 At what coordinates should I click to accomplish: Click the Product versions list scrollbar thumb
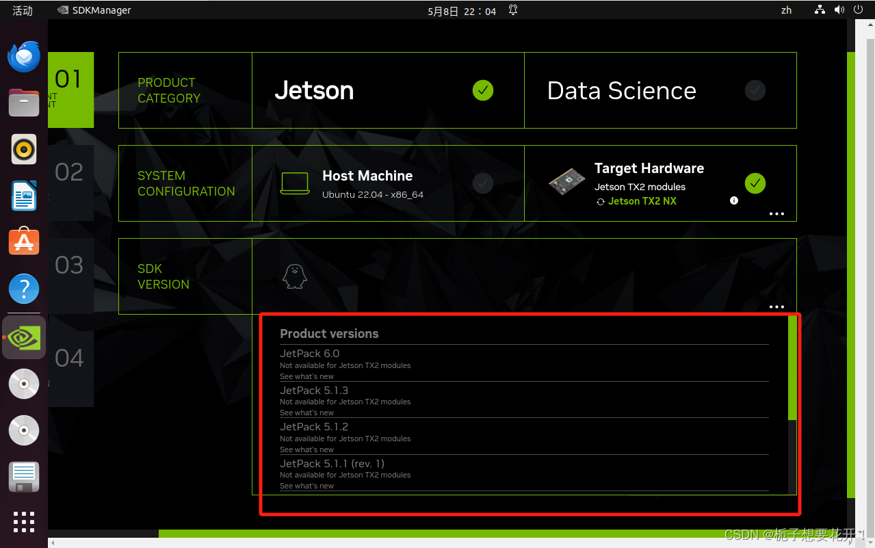coord(792,367)
